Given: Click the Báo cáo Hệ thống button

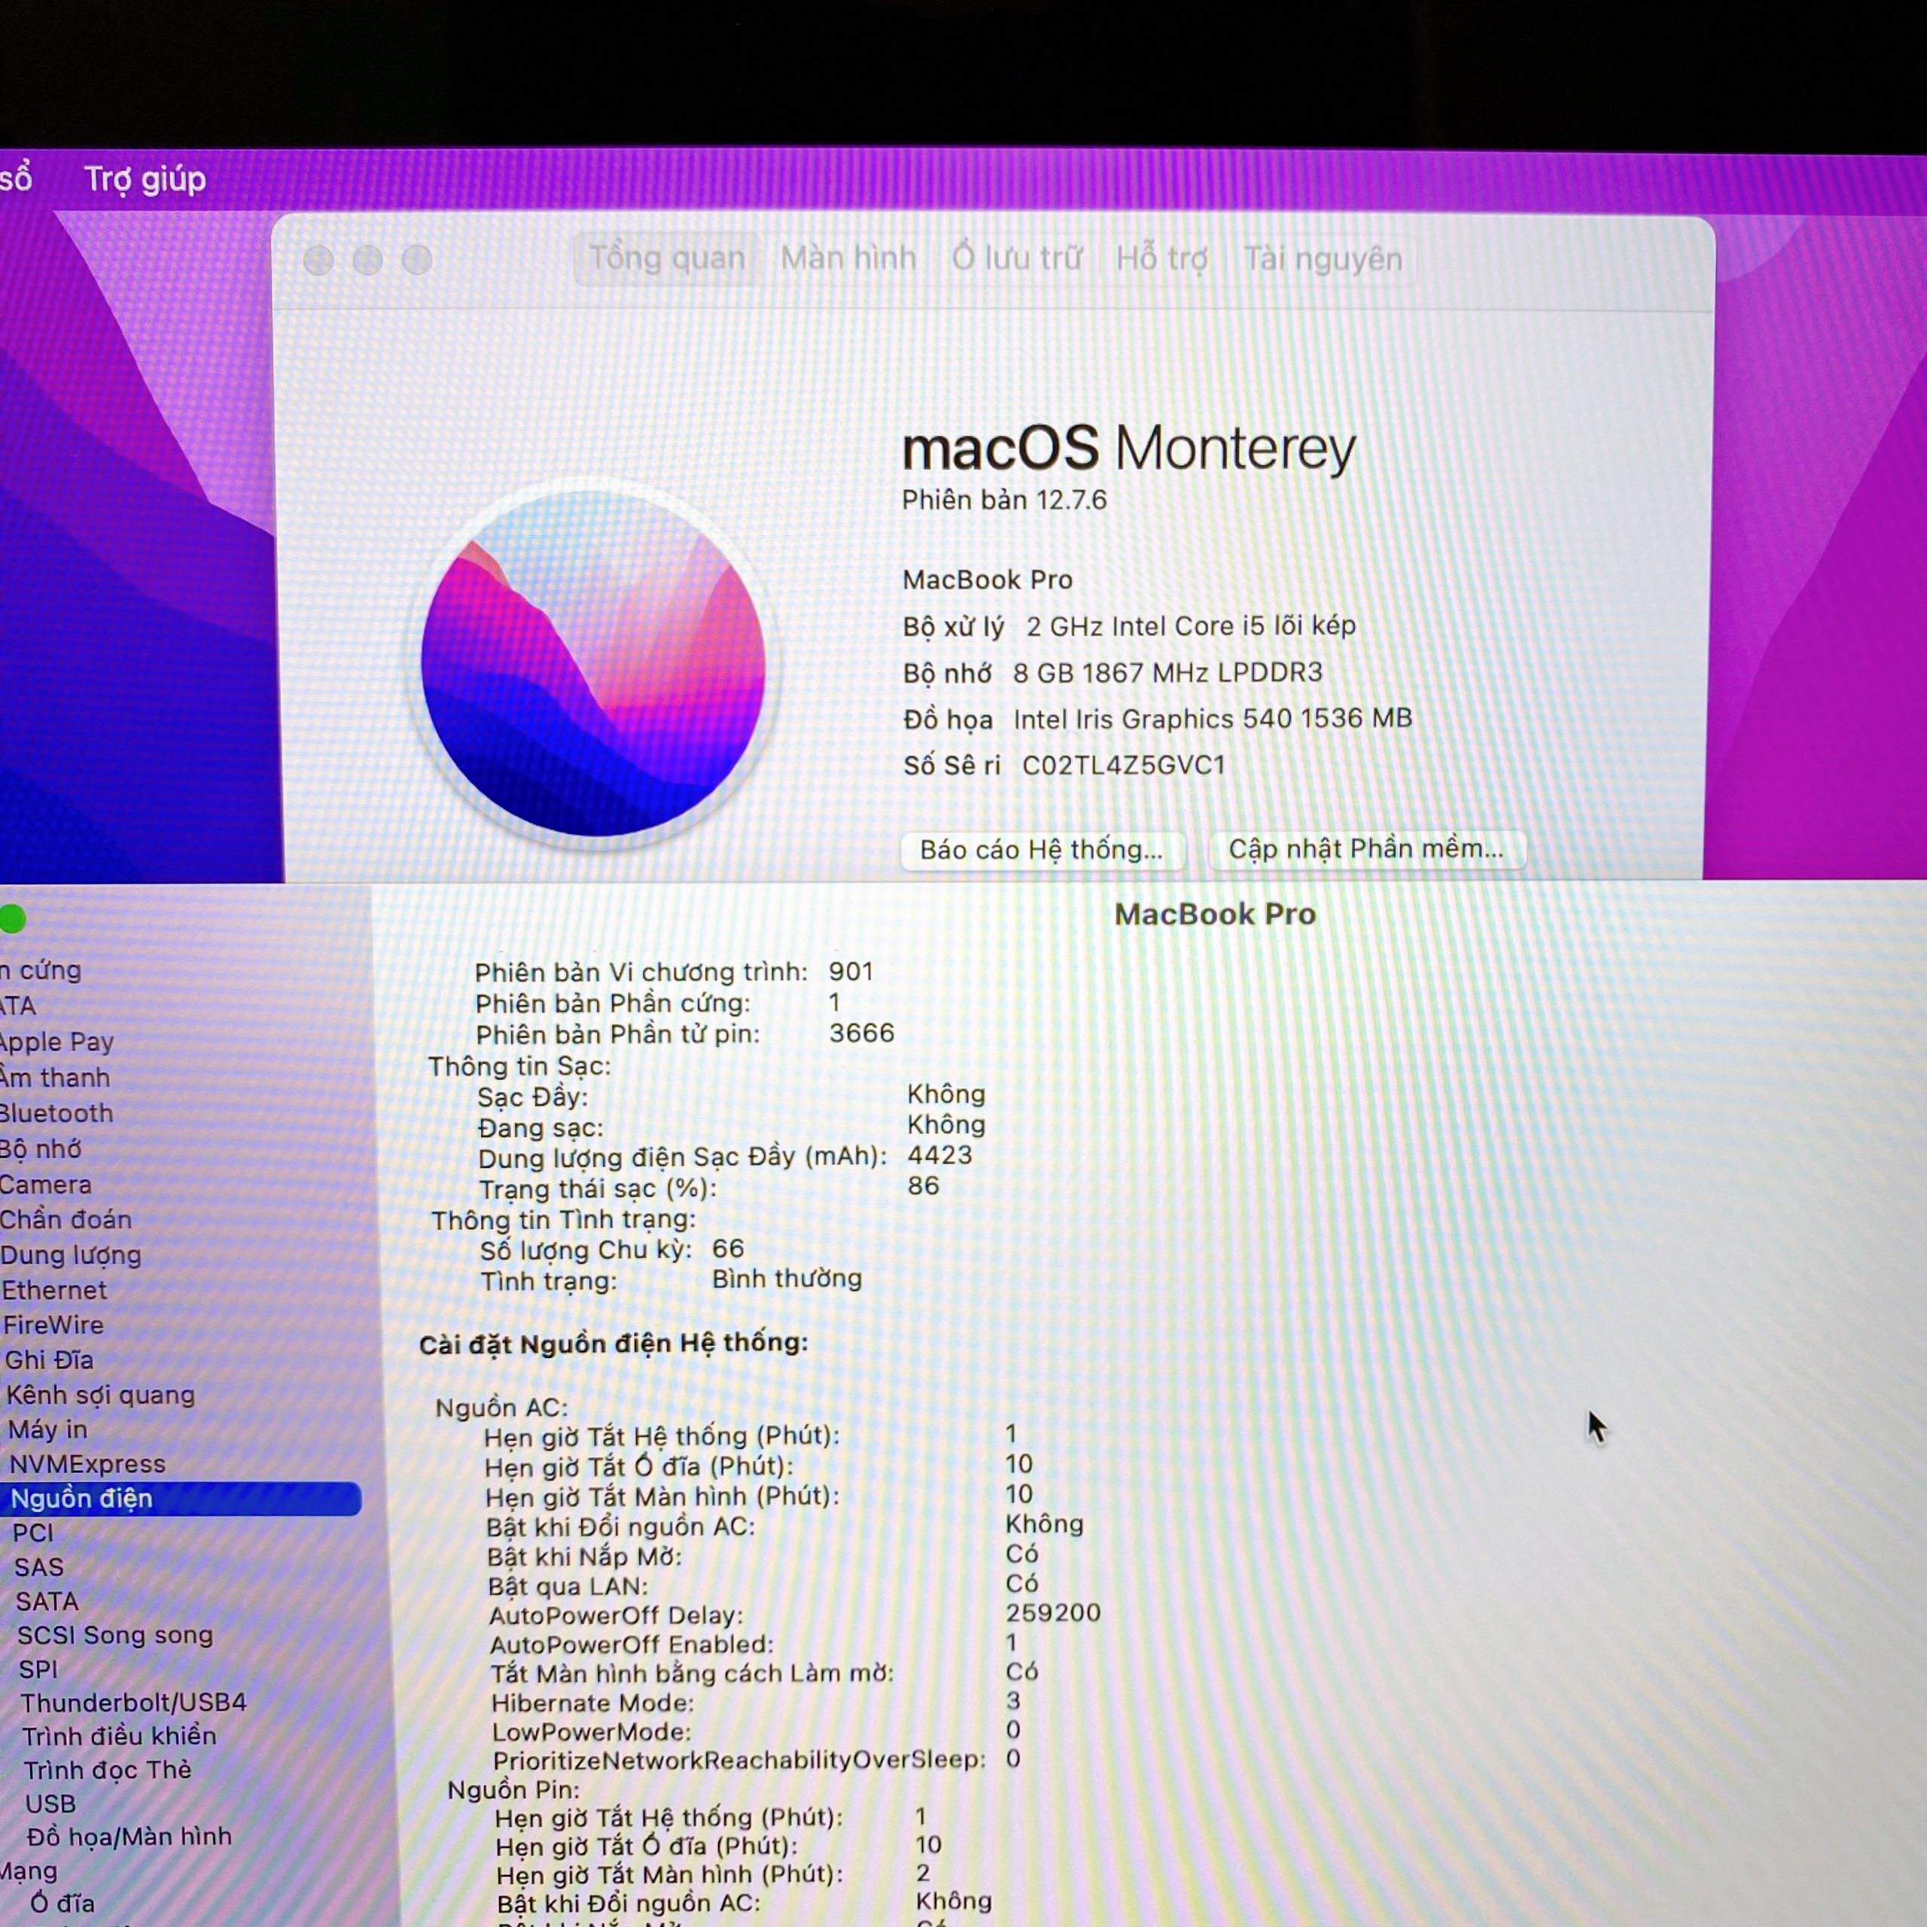Looking at the screenshot, I should 1041,850.
